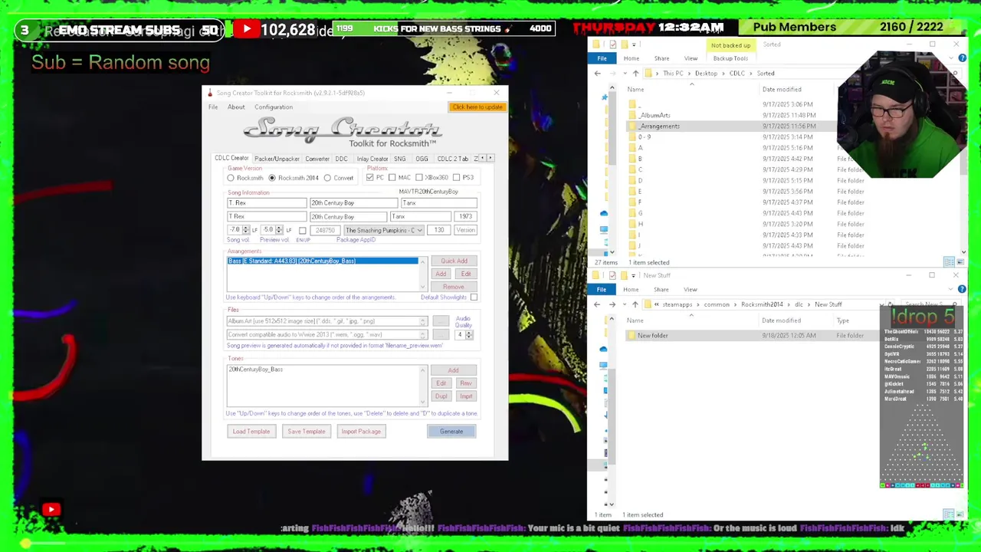
Task: Open the Packer/Unpacker tab
Action: [x=277, y=159]
